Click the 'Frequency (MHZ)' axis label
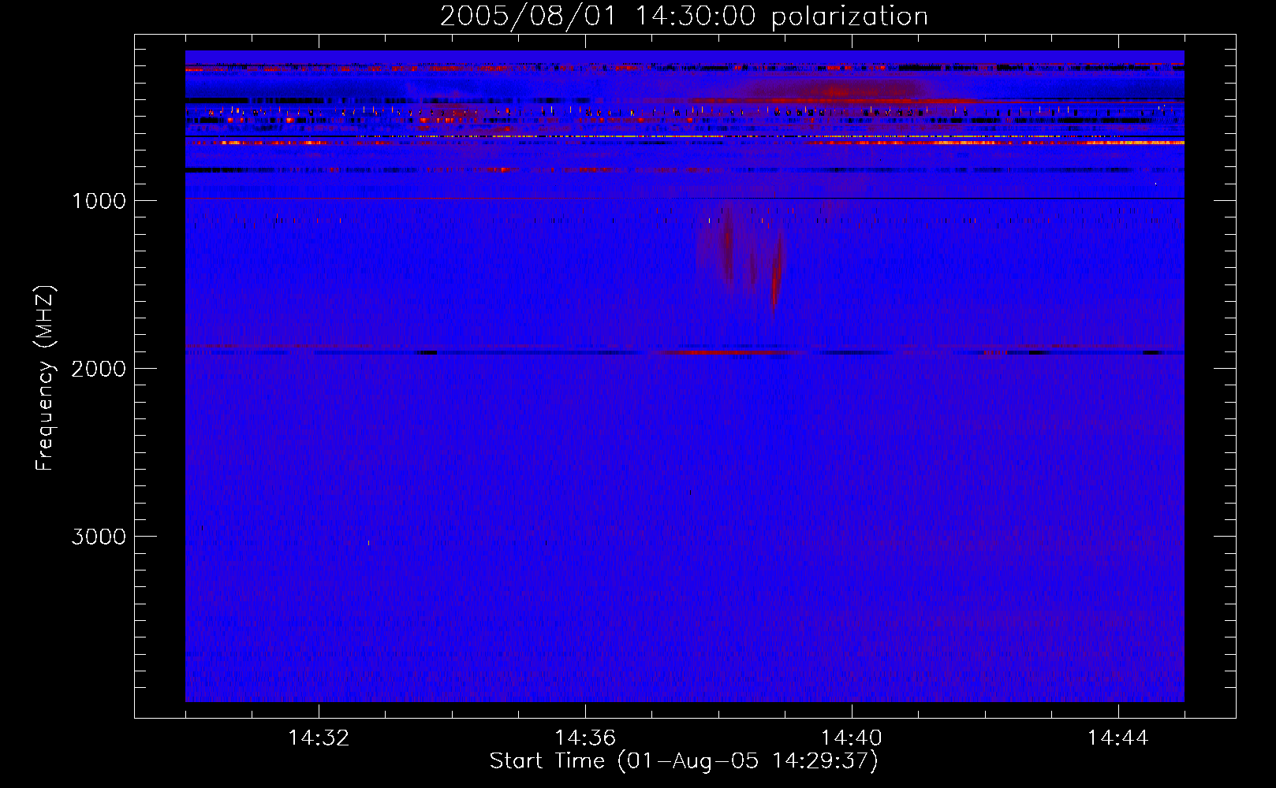Viewport: 1276px width, 788px height. (45, 378)
